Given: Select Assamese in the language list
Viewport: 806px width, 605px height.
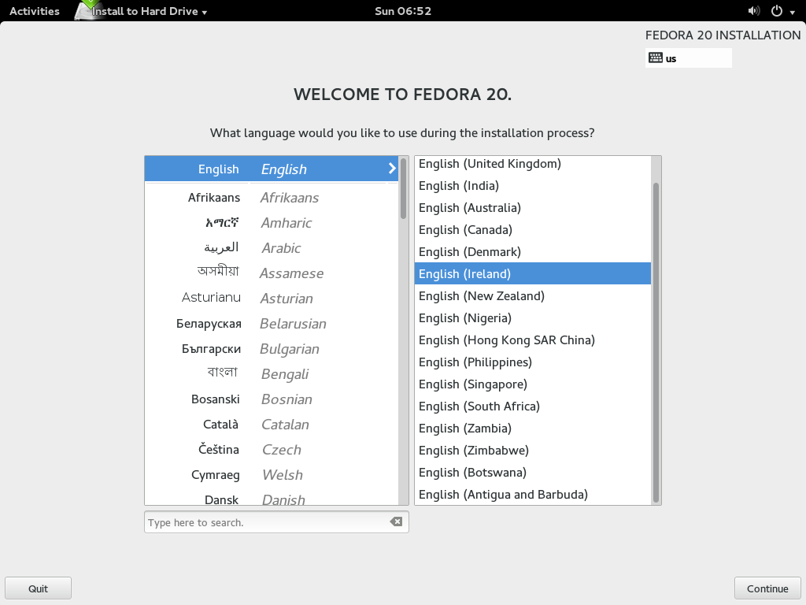Looking at the screenshot, I should [272, 273].
